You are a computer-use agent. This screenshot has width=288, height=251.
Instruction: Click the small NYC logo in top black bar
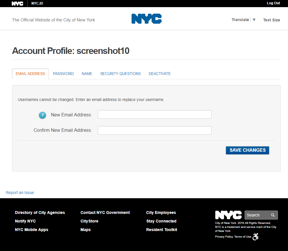17,3
